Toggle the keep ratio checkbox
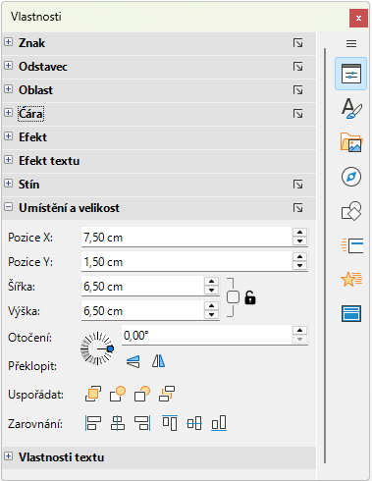Viewport: 372px width, 481px height. [x=233, y=297]
